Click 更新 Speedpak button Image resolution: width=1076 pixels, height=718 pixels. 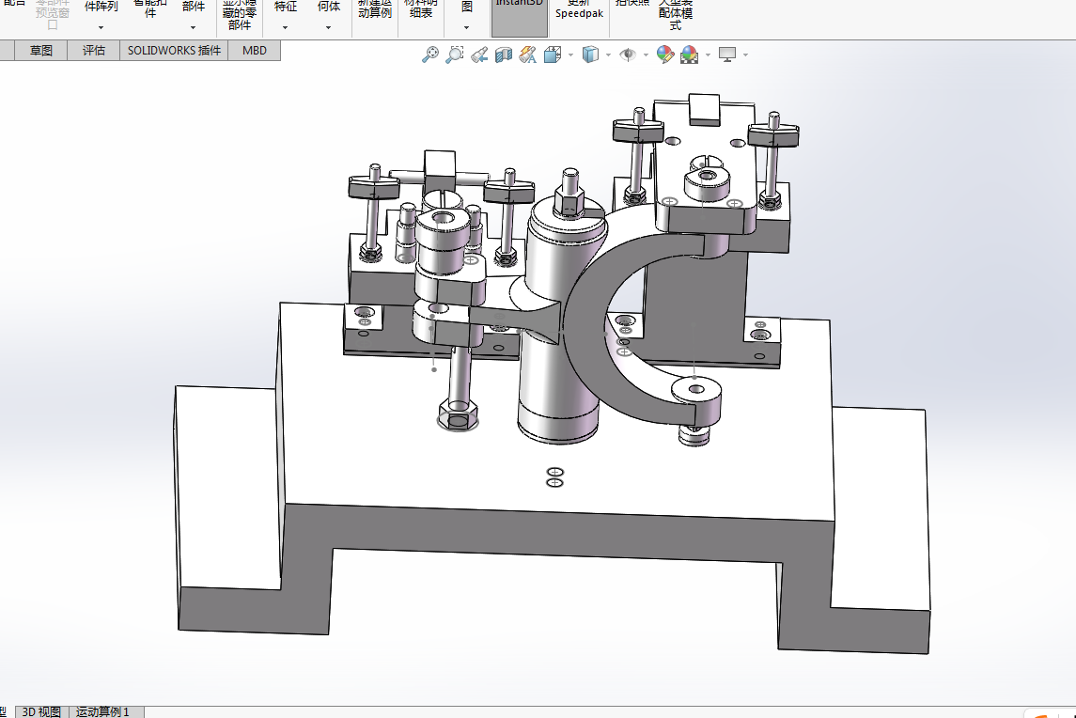pyautogui.click(x=579, y=9)
